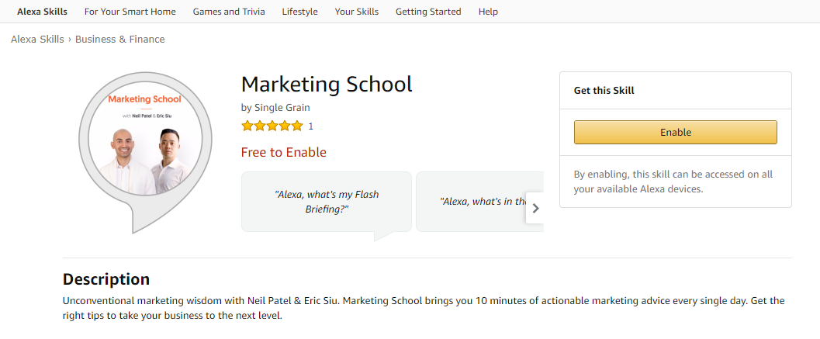This screenshot has height=339, width=820.
Task: Click Help in the top navigation
Action: coord(488,12)
